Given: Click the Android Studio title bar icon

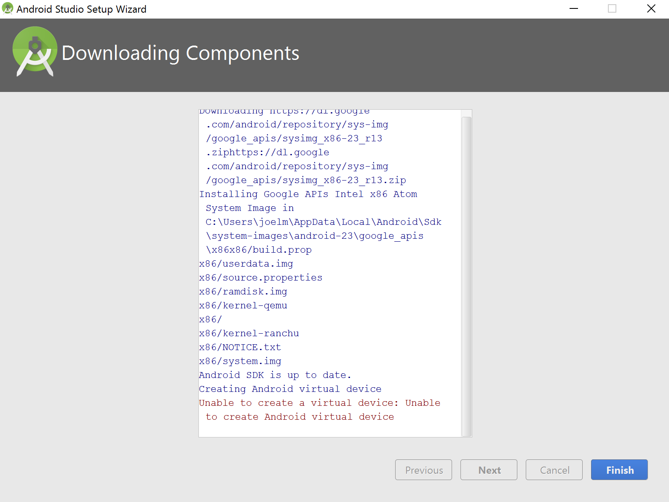Looking at the screenshot, I should click(x=8, y=9).
